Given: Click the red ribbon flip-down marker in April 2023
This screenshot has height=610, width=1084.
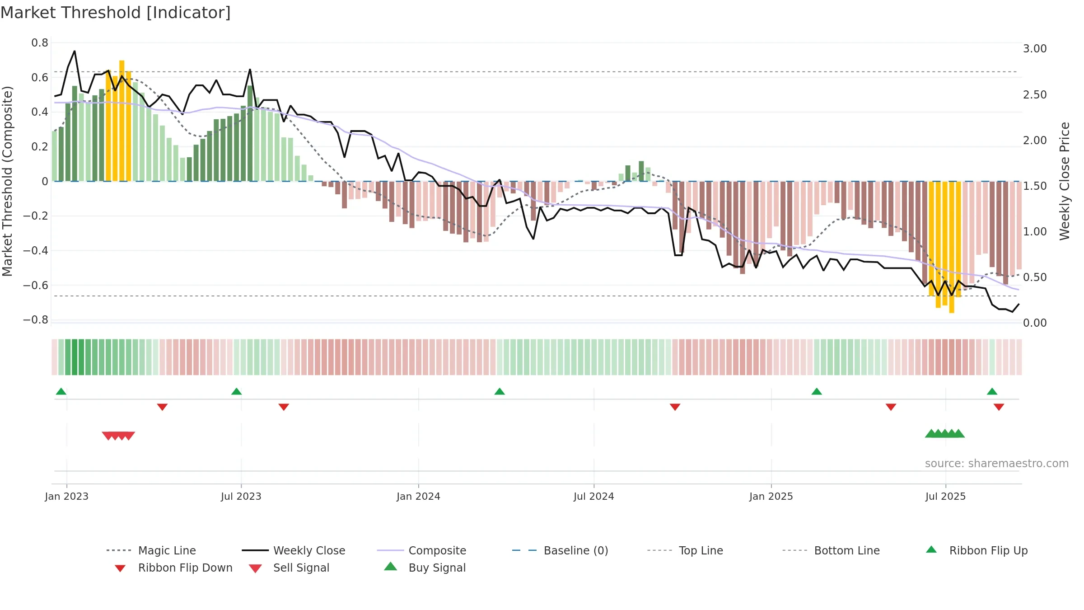Looking at the screenshot, I should click(162, 407).
